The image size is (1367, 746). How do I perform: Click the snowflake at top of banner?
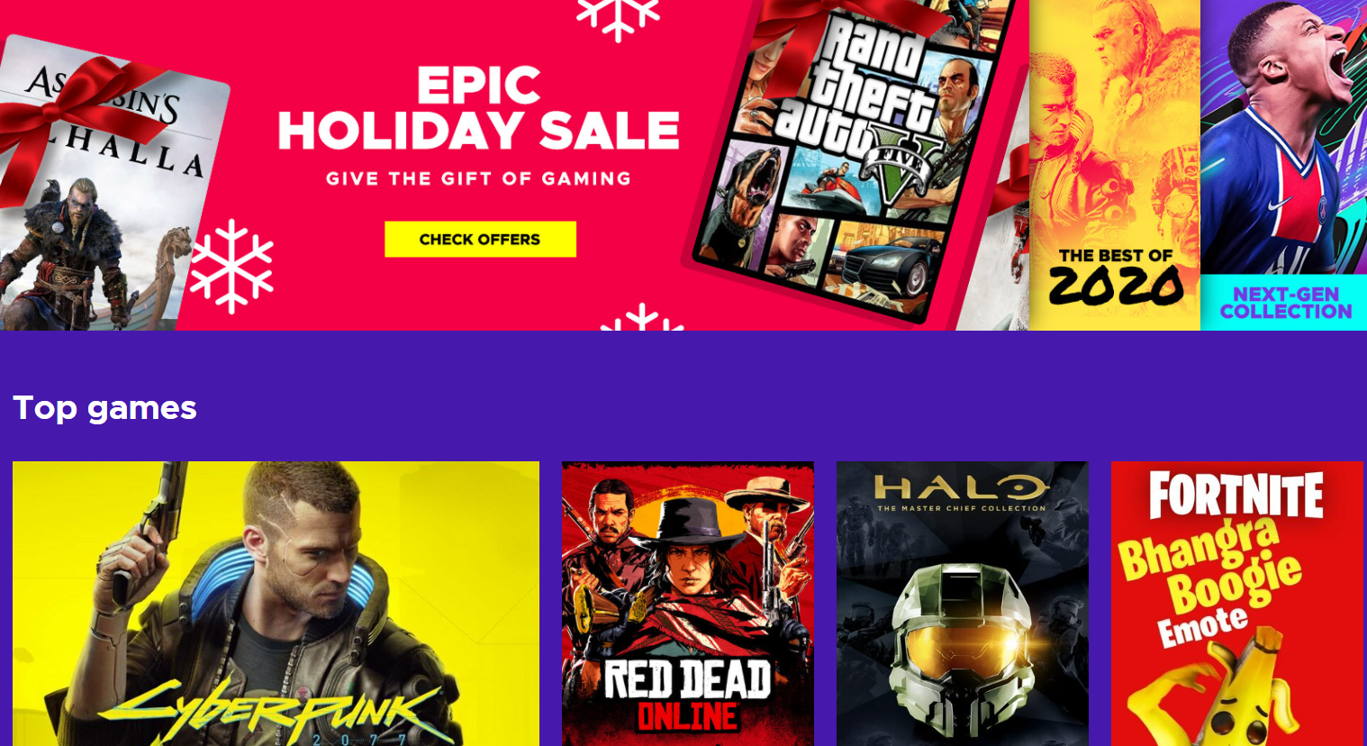[618, 16]
